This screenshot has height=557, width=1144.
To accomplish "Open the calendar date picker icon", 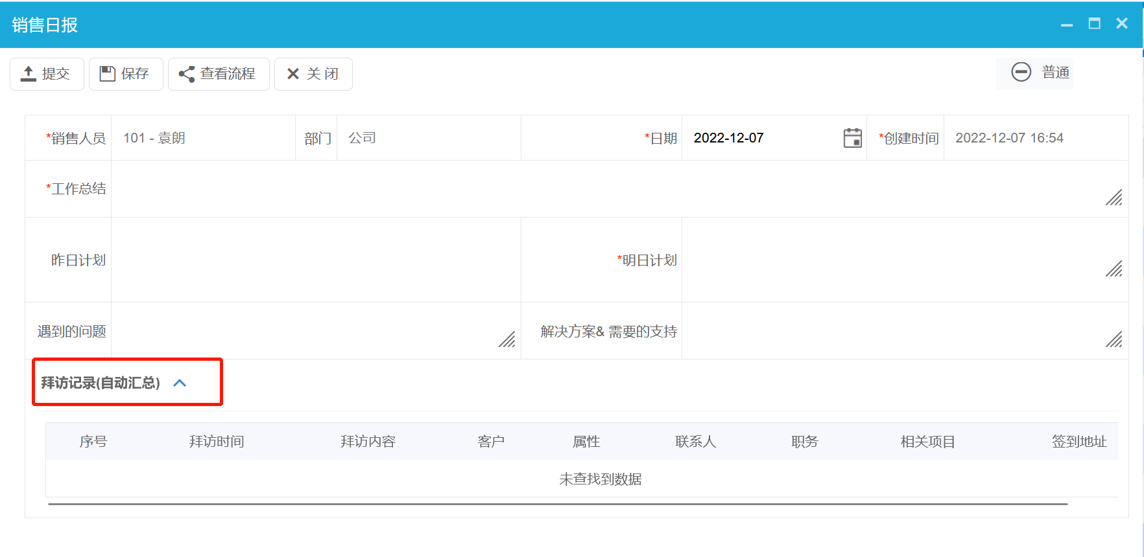I will tap(852, 138).
